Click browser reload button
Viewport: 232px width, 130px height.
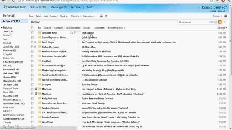[x=14, y=1]
